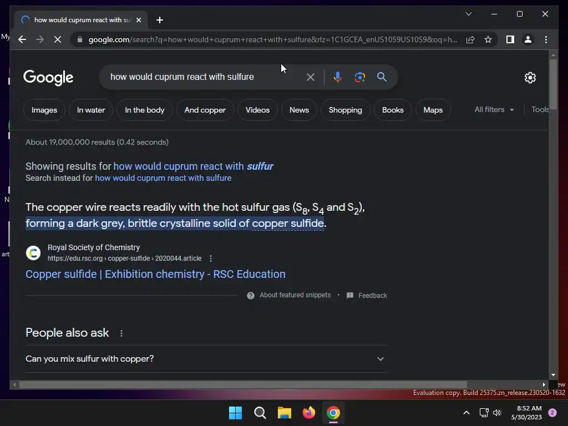Click the Feedback link

(x=367, y=296)
